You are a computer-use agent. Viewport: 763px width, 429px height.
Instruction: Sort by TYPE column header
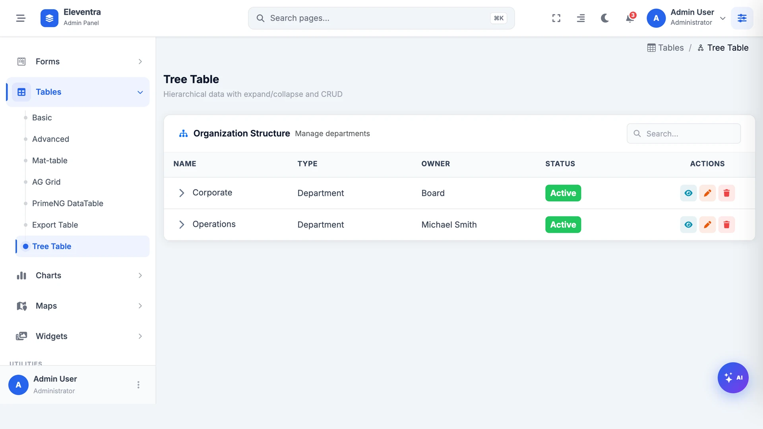pyautogui.click(x=307, y=164)
